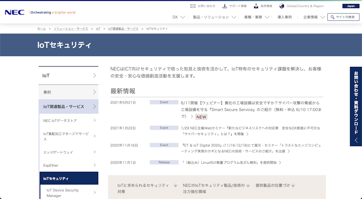Image resolution: width=362 pixels, height=199 pixels.
Task: Jump to IoTに求められるセキュリティ対策 section
Action: [144, 188]
